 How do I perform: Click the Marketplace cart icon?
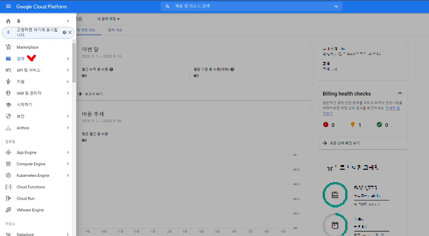[8, 47]
